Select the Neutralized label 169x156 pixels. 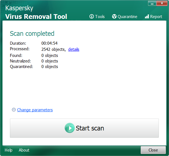tap(20, 61)
